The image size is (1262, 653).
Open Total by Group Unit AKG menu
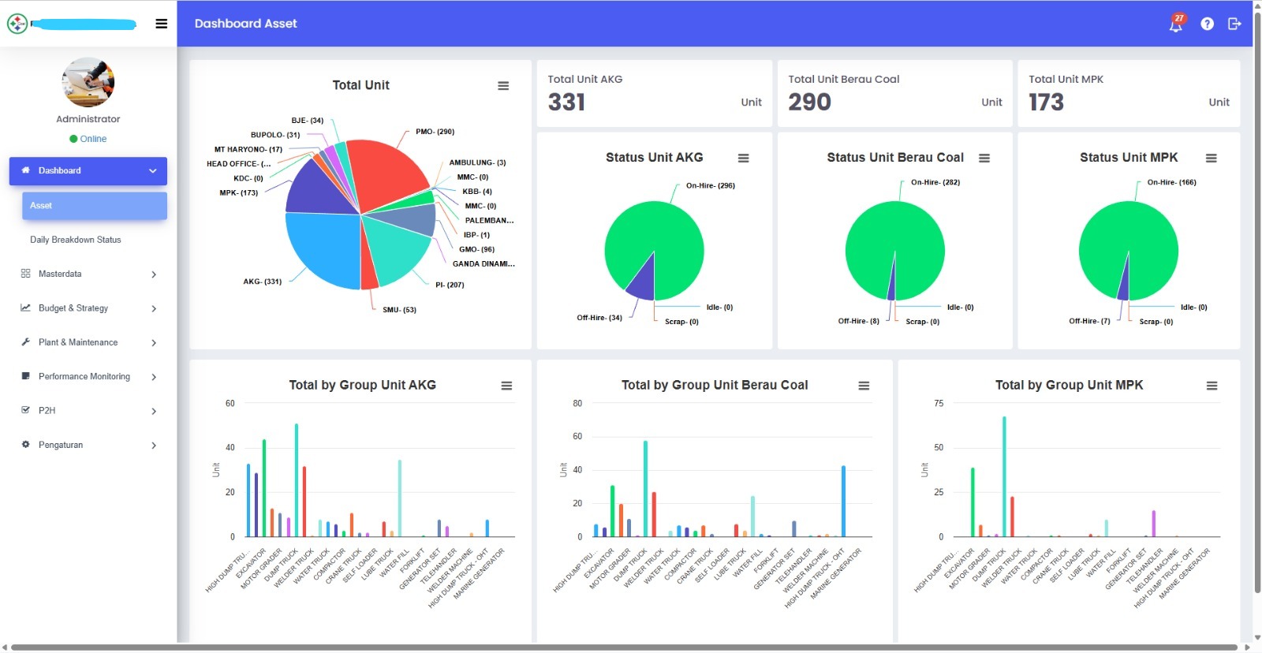[506, 386]
